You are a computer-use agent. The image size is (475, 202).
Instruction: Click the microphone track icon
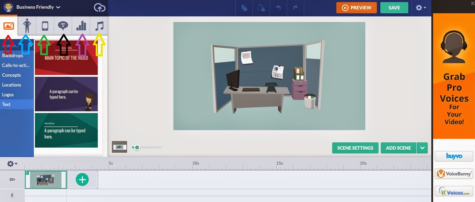tap(12, 196)
